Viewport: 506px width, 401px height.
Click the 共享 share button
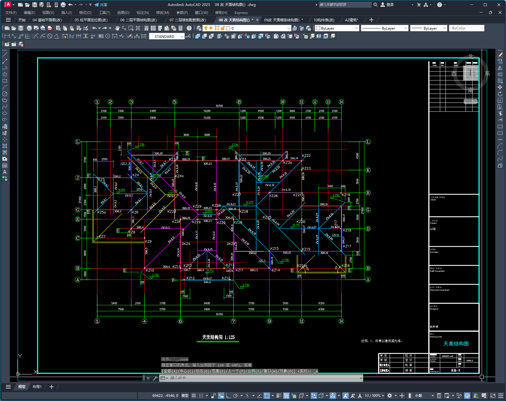click(x=101, y=5)
